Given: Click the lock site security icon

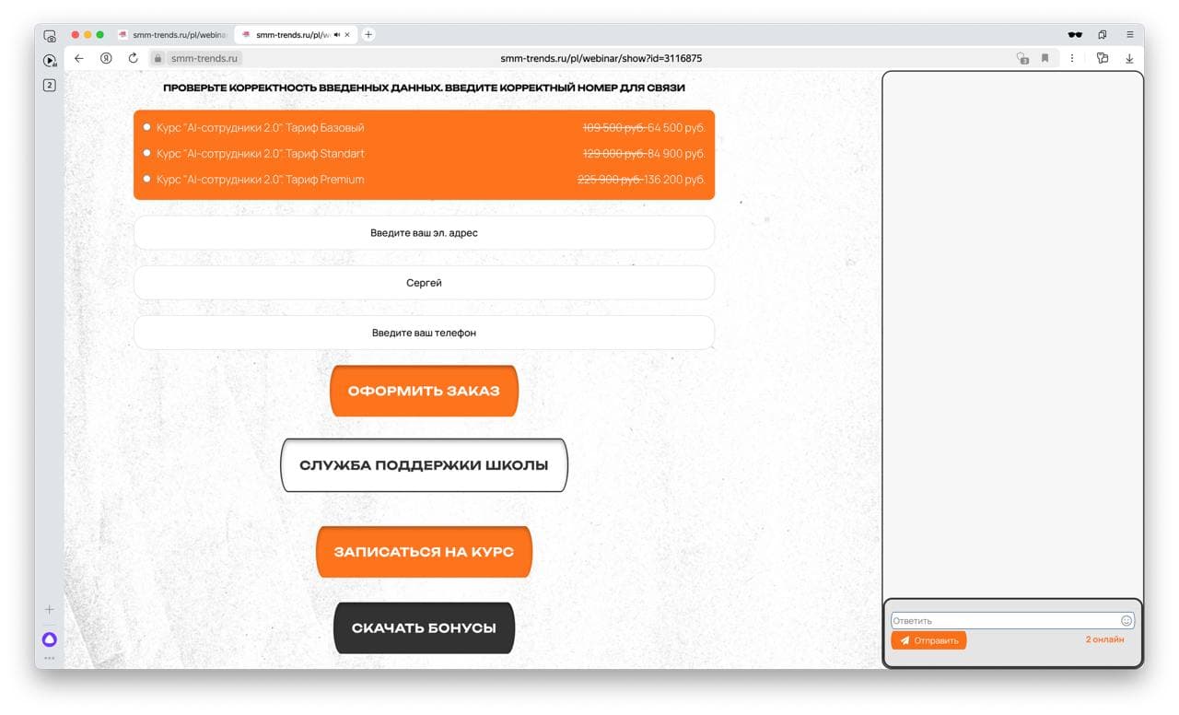Looking at the screenshot, I should 158,58.
